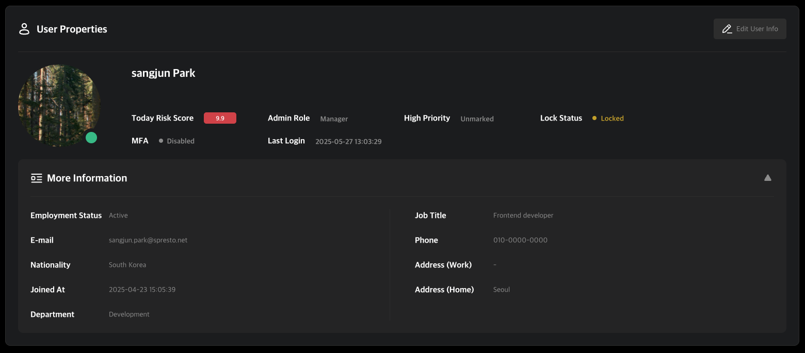Click the MFA Disabled status text
This screenshot has height=353, width=805.
point(181,141)
